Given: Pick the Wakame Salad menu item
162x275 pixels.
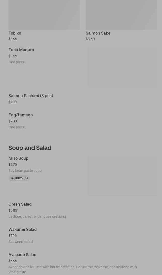Looking at the screenshot, I should [x=23, y=230].
